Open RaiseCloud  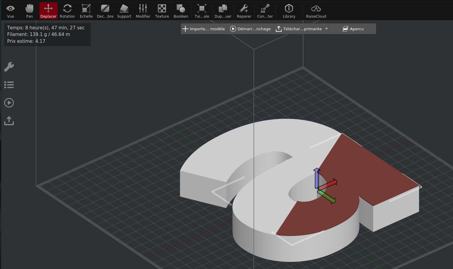click(316, 11)
